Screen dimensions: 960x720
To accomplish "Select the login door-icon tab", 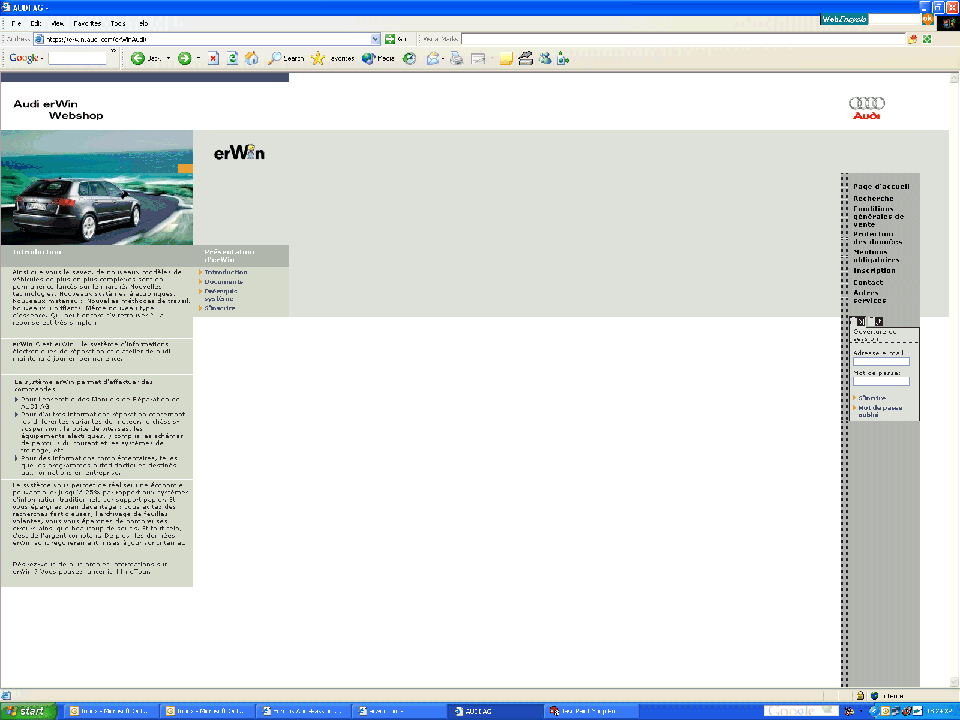I will [x=861, y=322].
